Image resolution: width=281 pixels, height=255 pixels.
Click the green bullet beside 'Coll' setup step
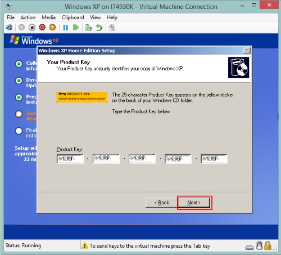click(19, 64)
